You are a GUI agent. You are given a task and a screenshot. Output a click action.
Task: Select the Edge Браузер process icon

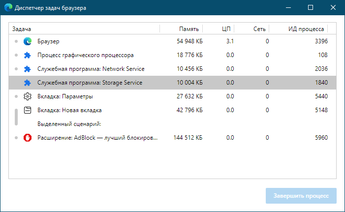(x=28, y=41)
